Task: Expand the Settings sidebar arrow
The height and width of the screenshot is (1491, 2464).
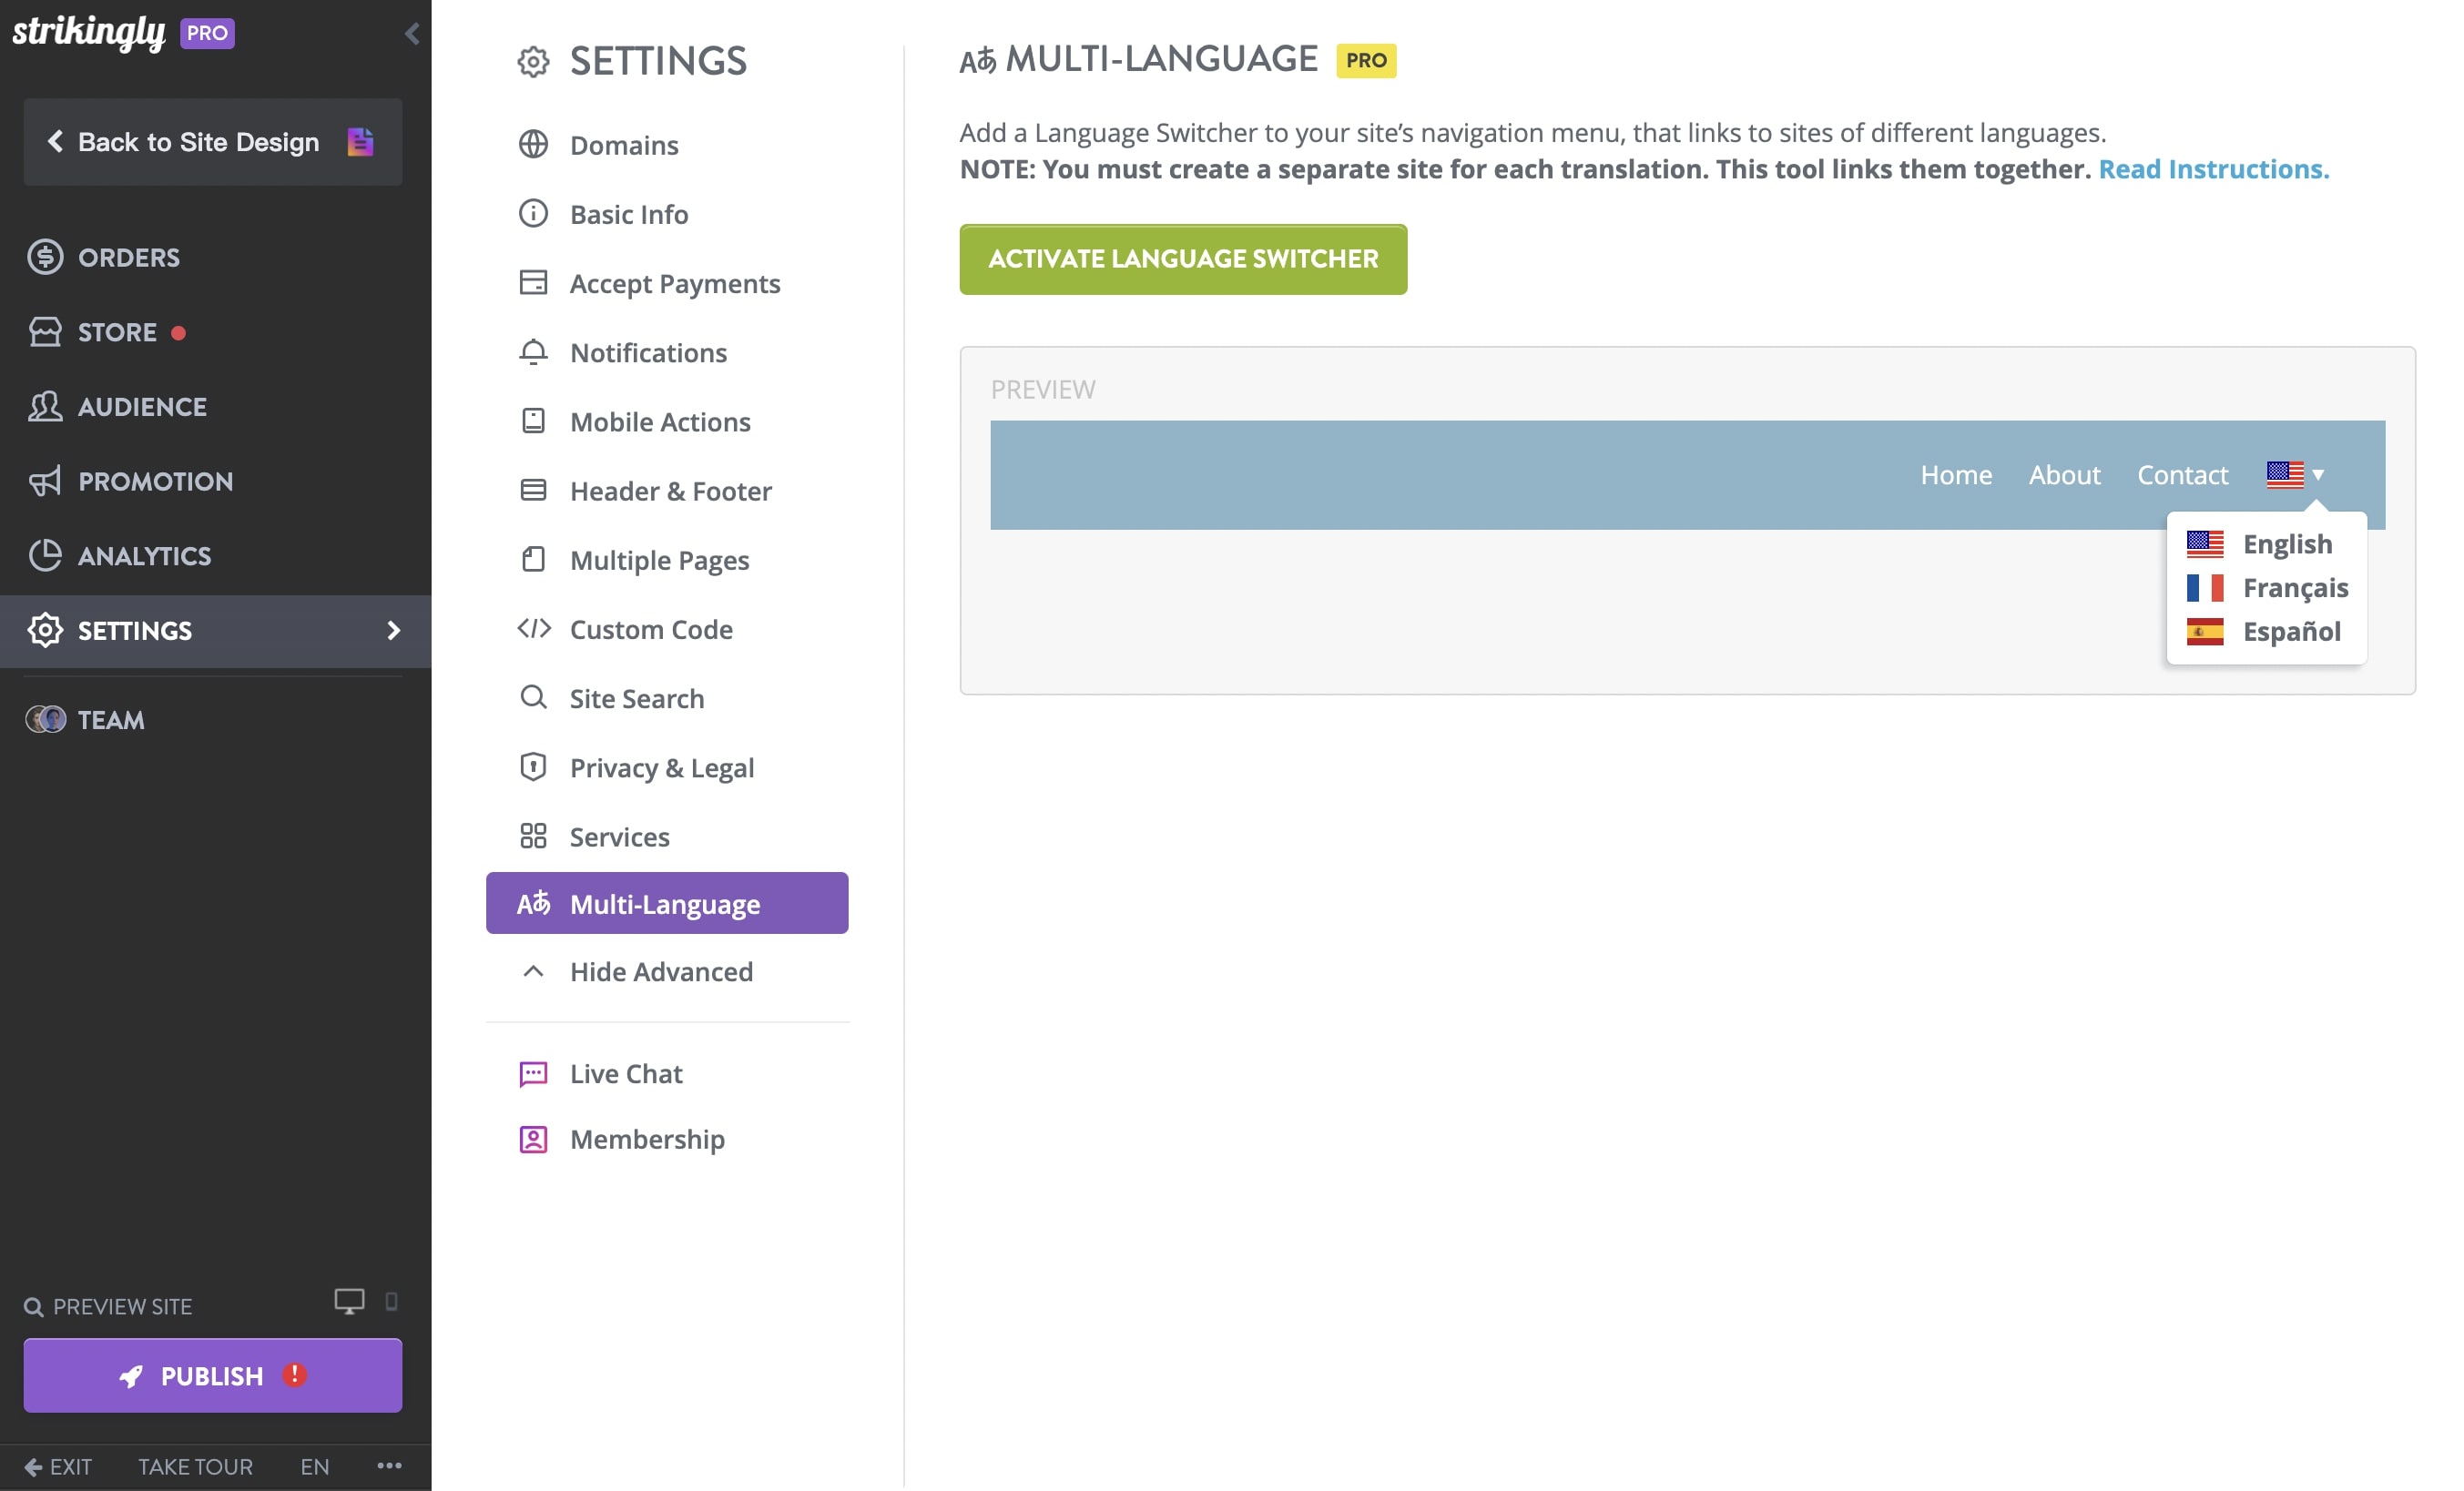Action: coord(393,631)
